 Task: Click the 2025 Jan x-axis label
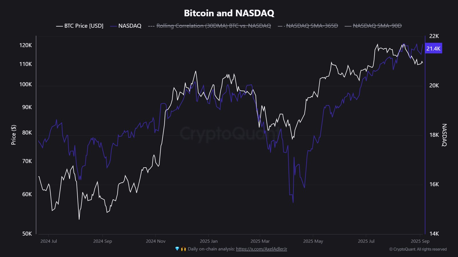click(209, 241)
